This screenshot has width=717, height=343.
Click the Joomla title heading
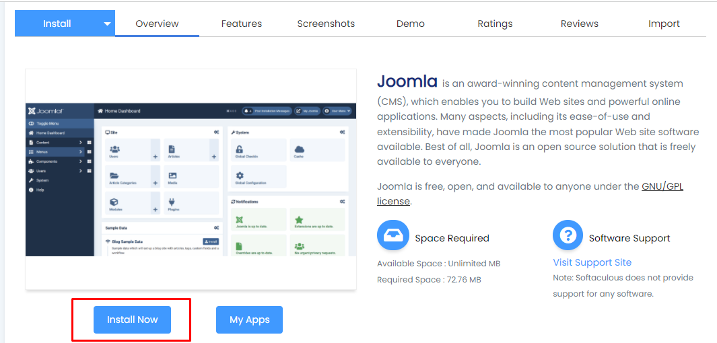[407, 82]
